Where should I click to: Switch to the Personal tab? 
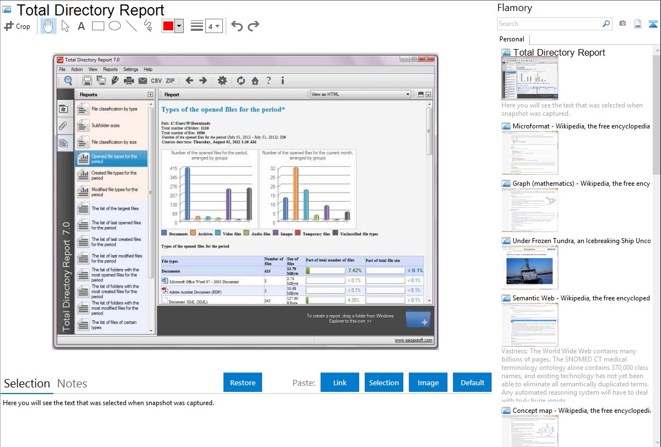point(512,39)
